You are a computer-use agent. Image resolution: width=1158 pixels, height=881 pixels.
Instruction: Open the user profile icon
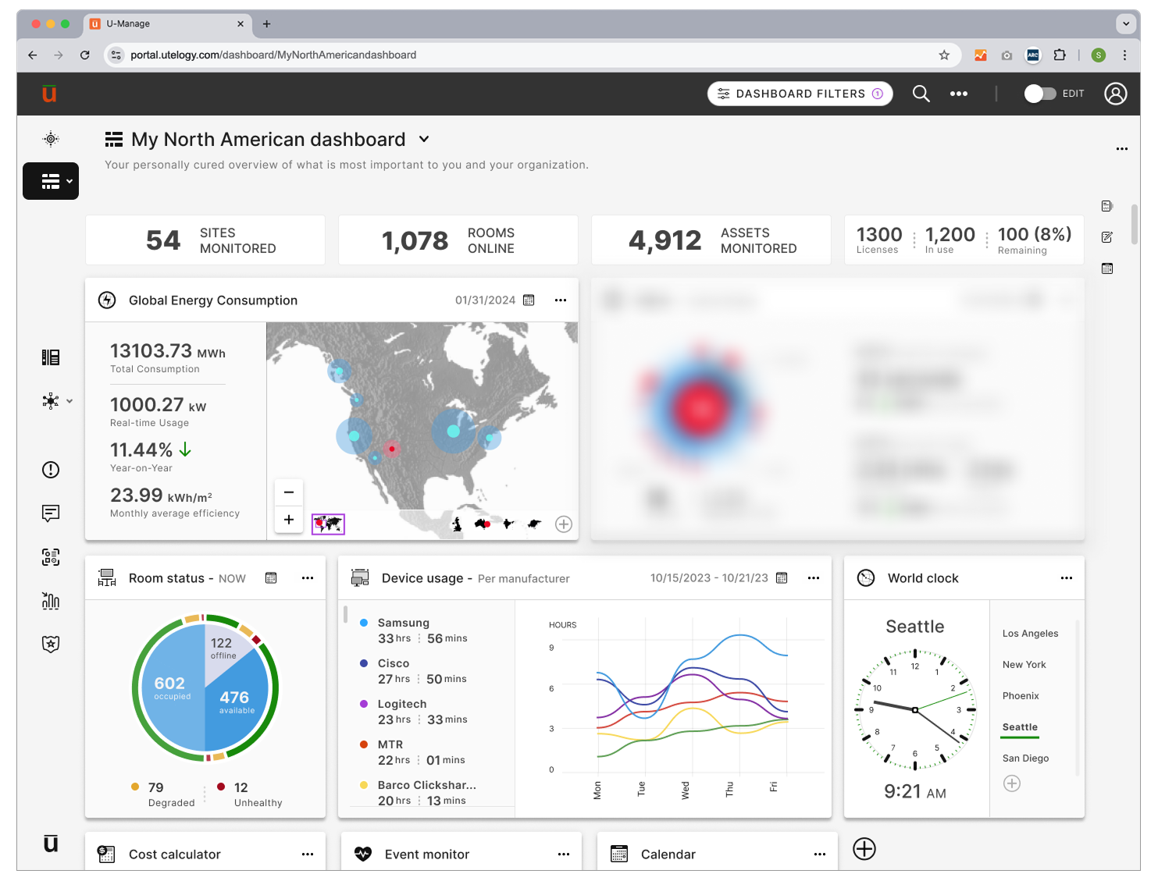click(x=1116, y=94)
